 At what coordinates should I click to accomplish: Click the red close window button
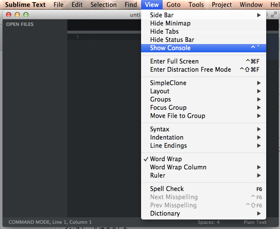[x=9, y=15]
